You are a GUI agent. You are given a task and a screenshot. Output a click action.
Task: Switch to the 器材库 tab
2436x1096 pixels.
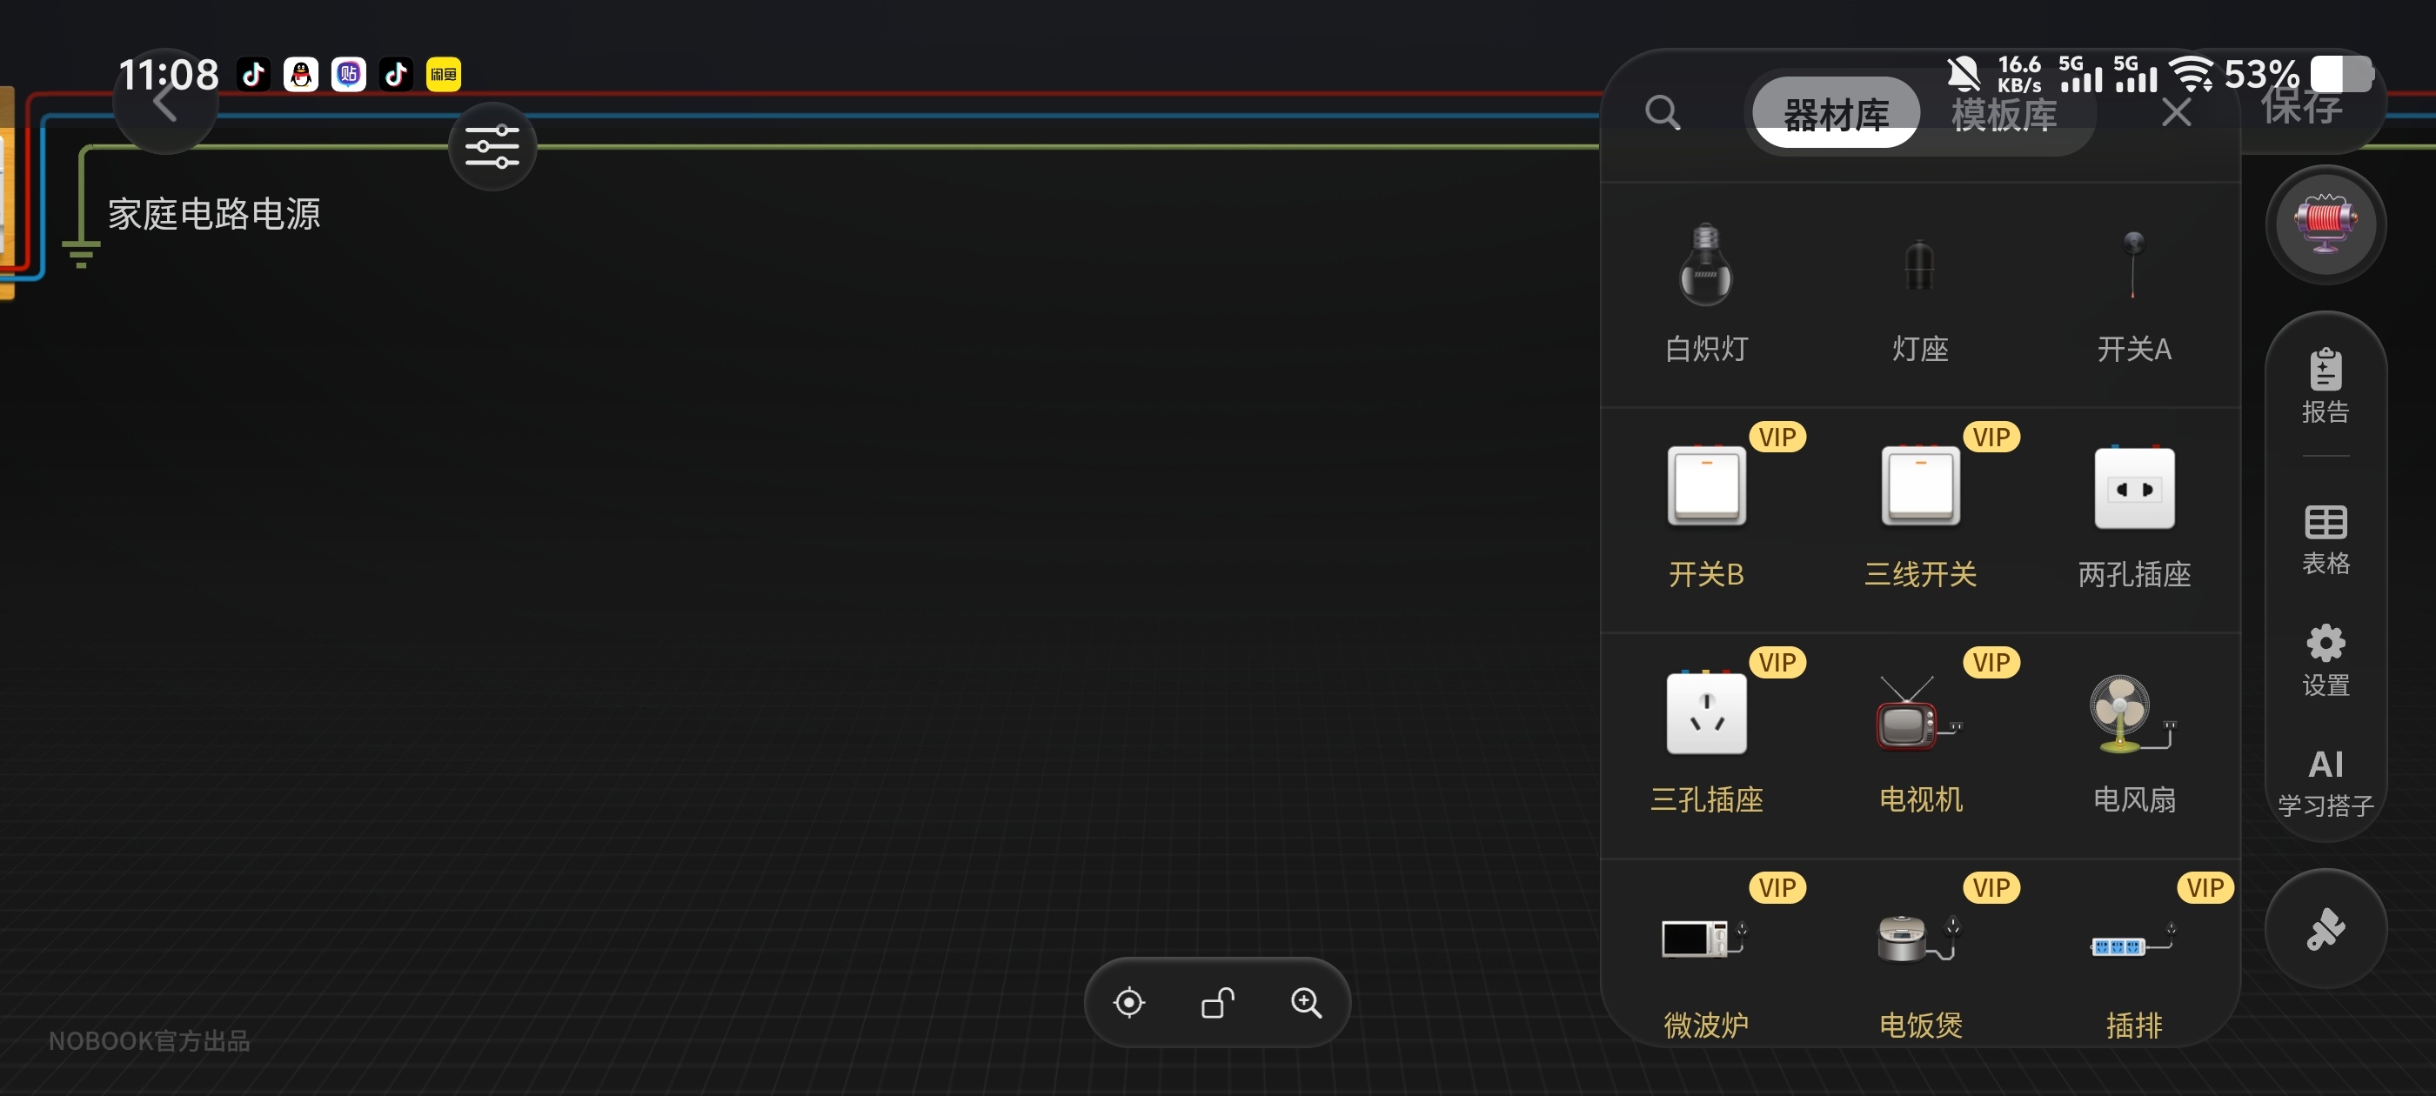click(x=1836, y=112)
